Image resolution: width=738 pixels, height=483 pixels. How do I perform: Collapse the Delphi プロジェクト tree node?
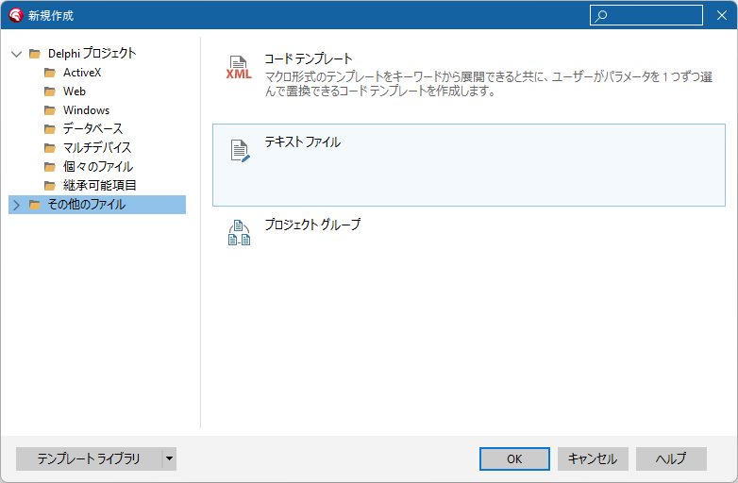16,54
